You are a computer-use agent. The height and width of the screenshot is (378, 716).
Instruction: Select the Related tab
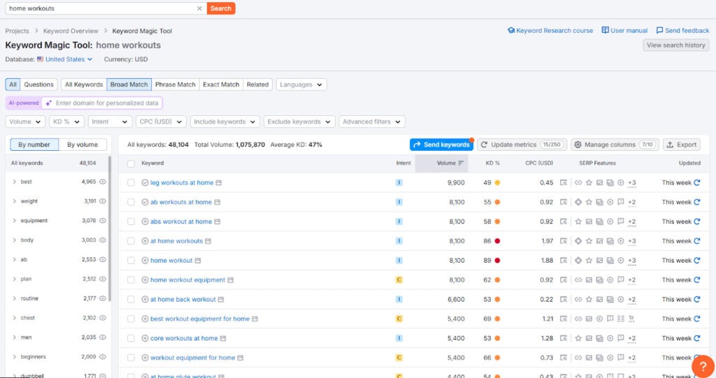(x=257, y=85)
